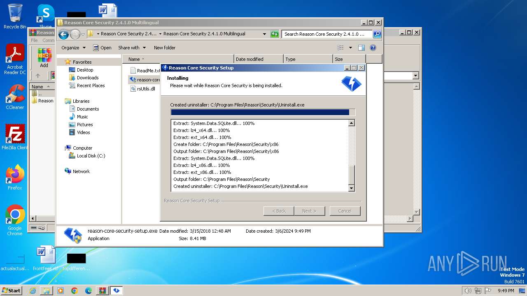
Task: Click the Search Reason Core Security field
Action: tap(327, 34)
